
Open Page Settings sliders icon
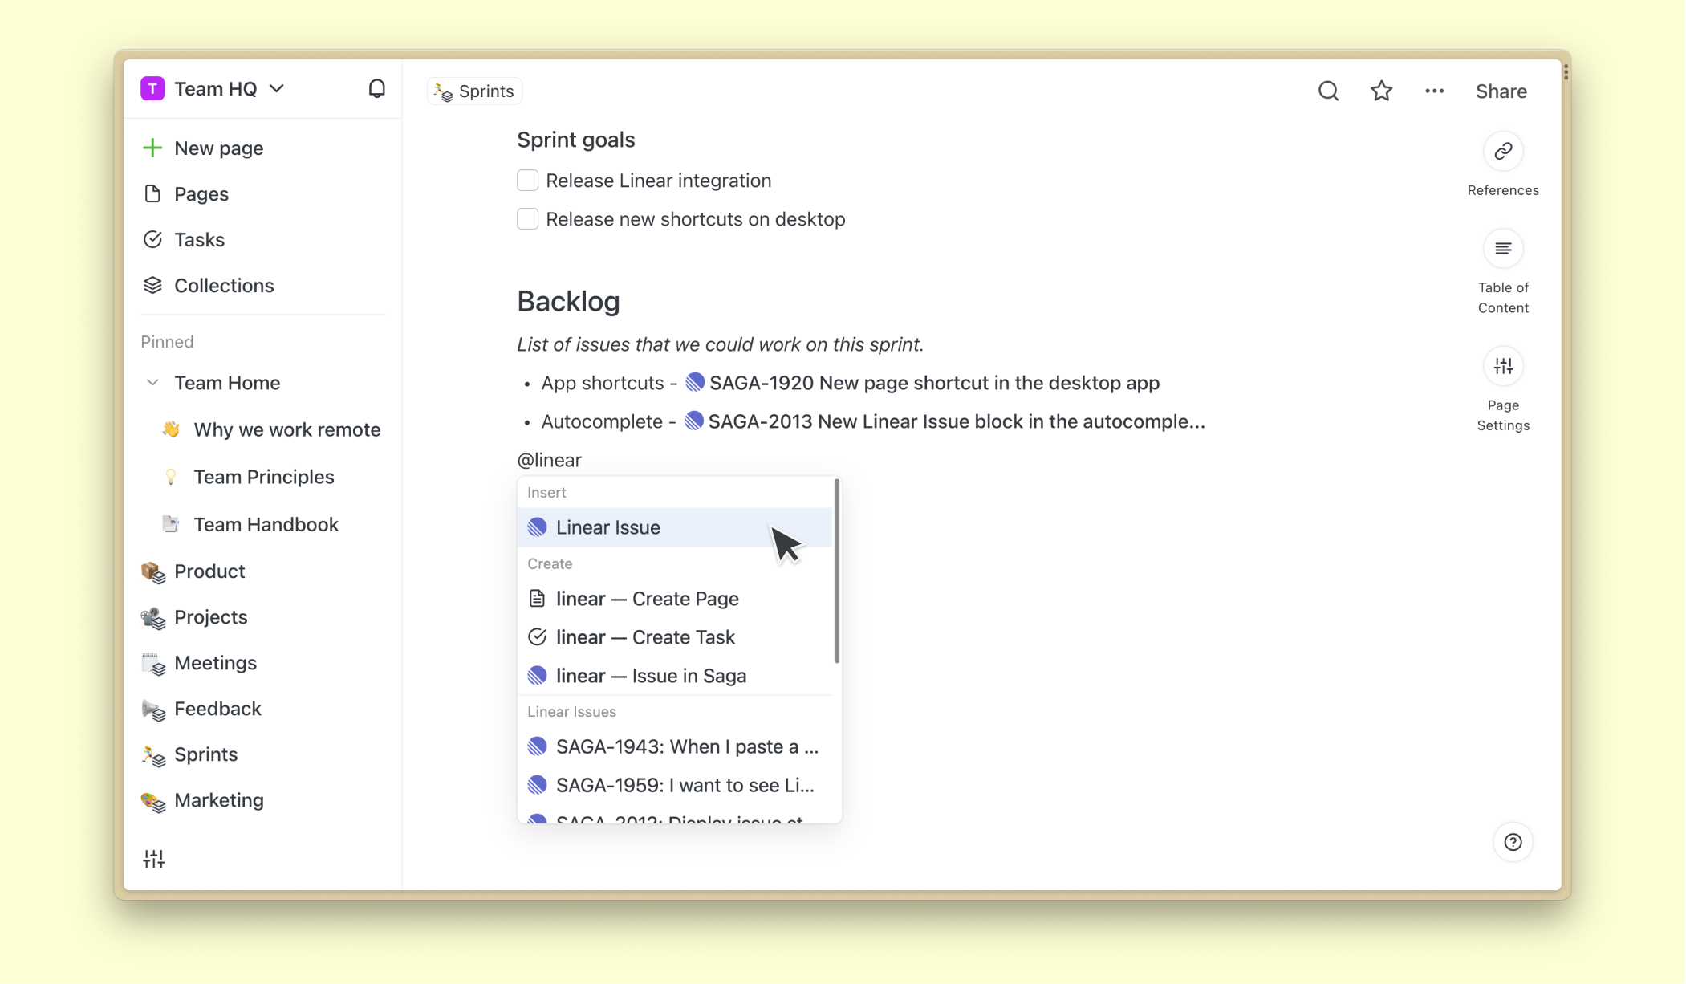click(1502, 367)
